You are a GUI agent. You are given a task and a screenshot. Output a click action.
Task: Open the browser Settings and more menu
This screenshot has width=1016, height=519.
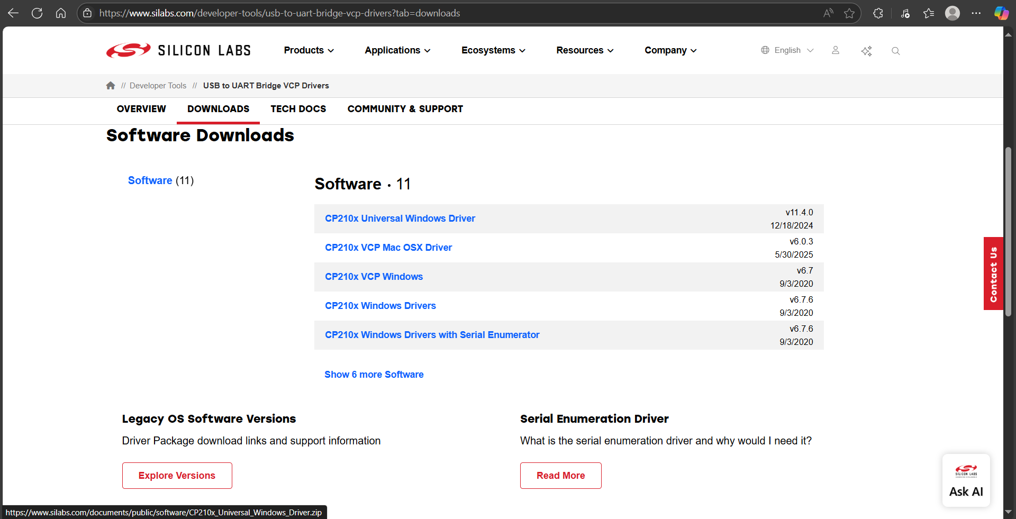tap(976, 13)
